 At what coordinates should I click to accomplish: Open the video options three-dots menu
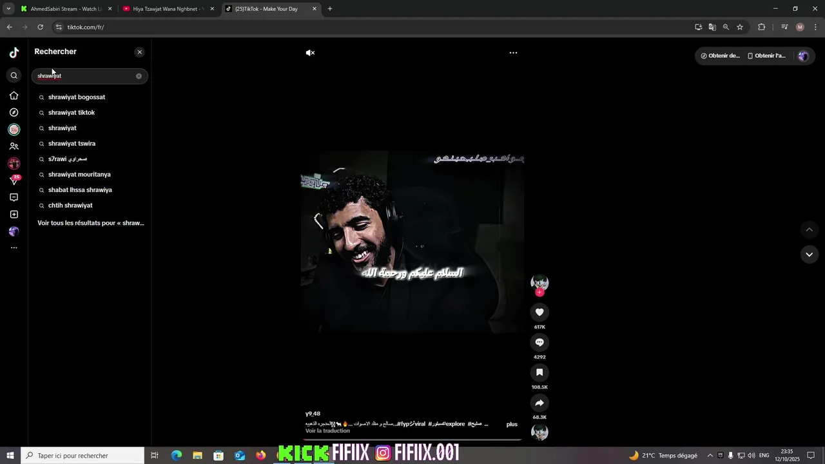(513, 53)
